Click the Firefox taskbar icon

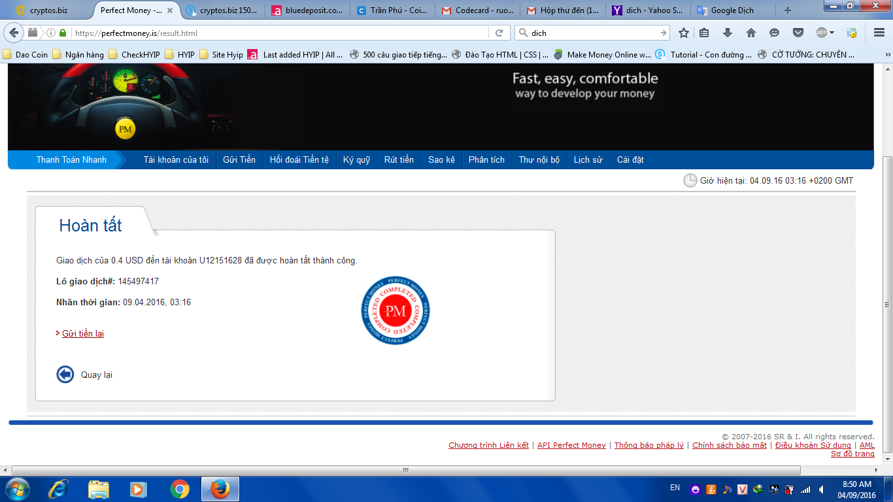(x=220, y=489)
